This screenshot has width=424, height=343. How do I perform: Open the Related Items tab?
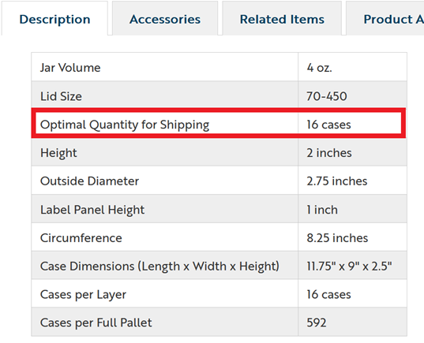pyautogui.click(x=282, y=19)
